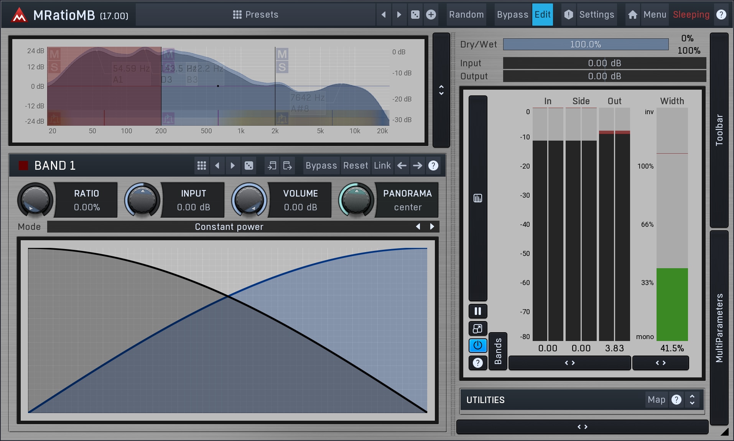Randomize preset with the top-bar dice icon
The height and width of the screenshot is (441, 734).
point(415,15)
